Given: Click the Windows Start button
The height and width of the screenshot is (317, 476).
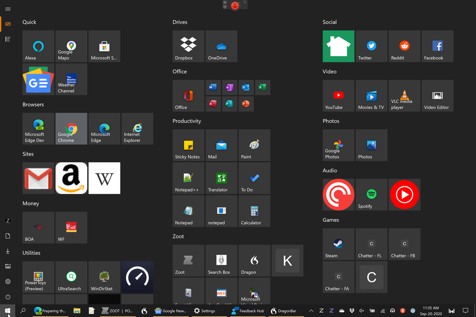Looking at the screenshot, I should point(8,311).
